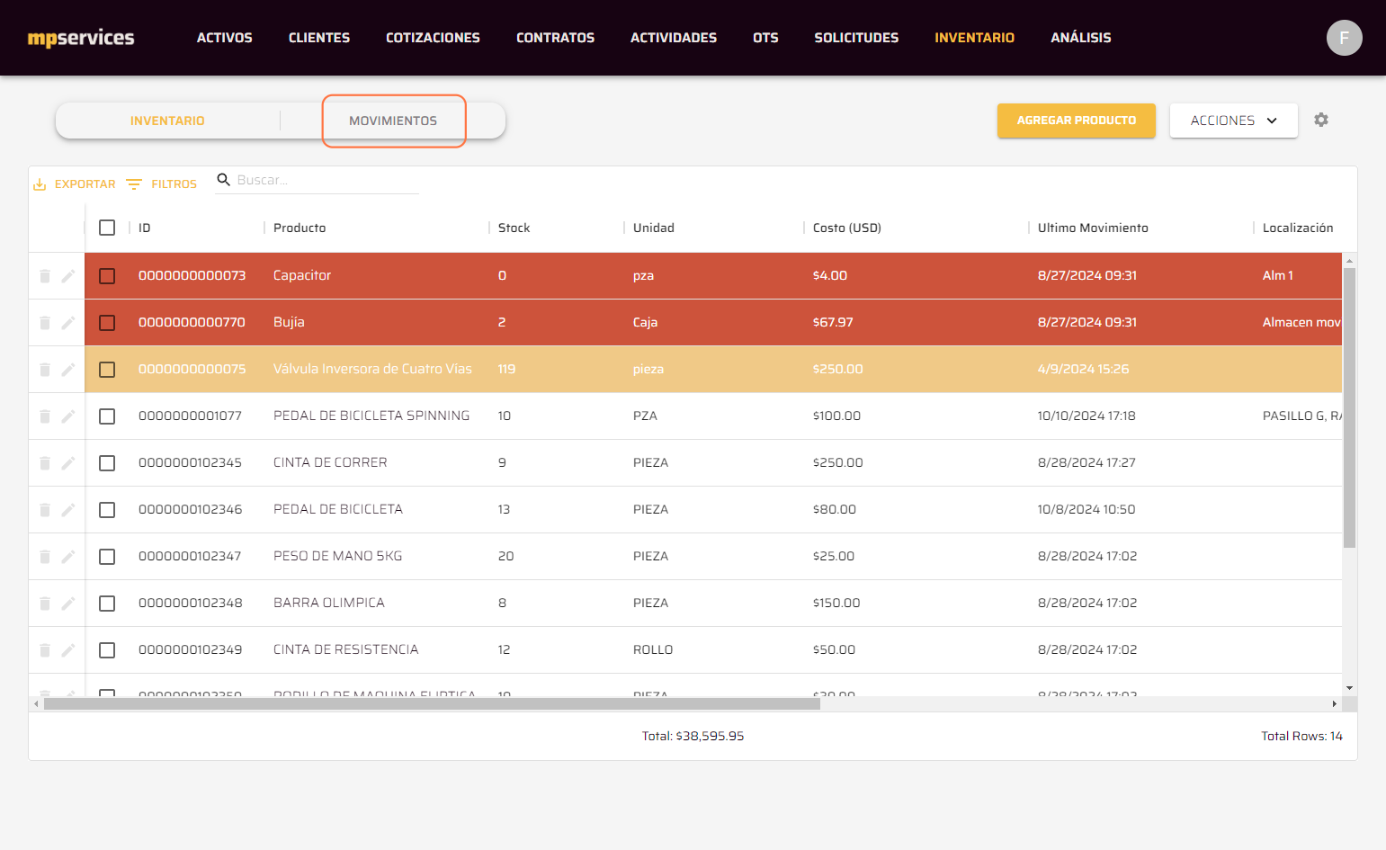1386x850 pixels.
Task: Delete row with ID 0000000102346
Action: pyautogui.click(x=45, y=510)
